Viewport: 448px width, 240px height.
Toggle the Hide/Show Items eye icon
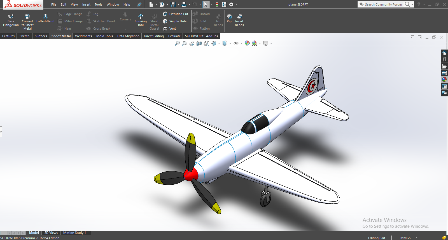(x=236, y=43)
